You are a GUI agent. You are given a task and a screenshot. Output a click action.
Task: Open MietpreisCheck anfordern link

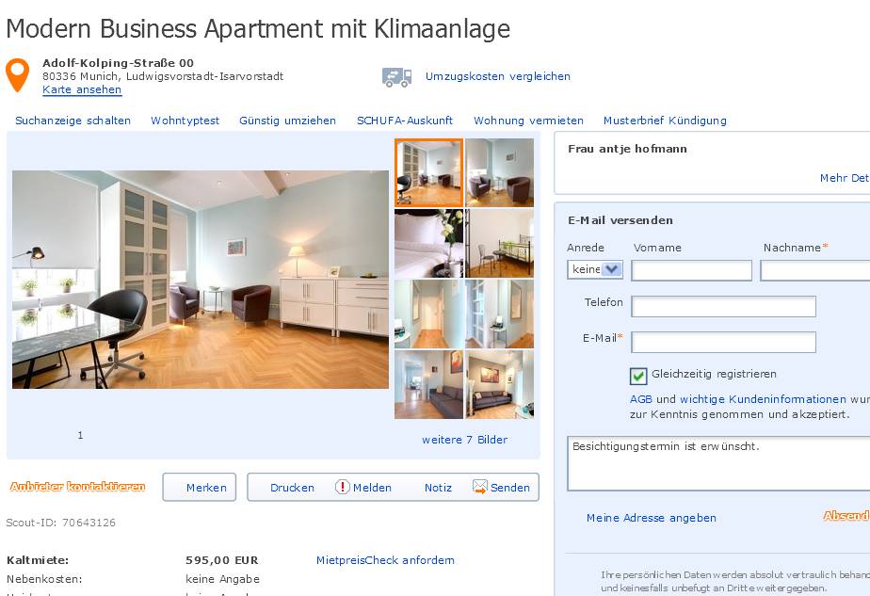pos(385,560)
